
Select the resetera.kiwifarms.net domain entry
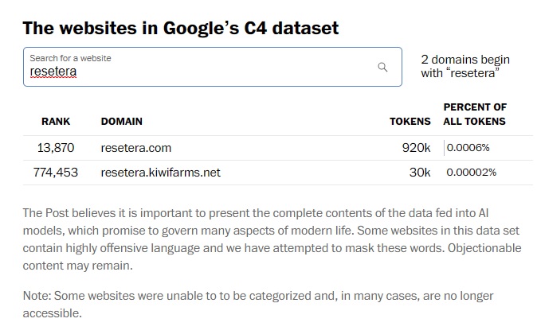coord(161,173)
